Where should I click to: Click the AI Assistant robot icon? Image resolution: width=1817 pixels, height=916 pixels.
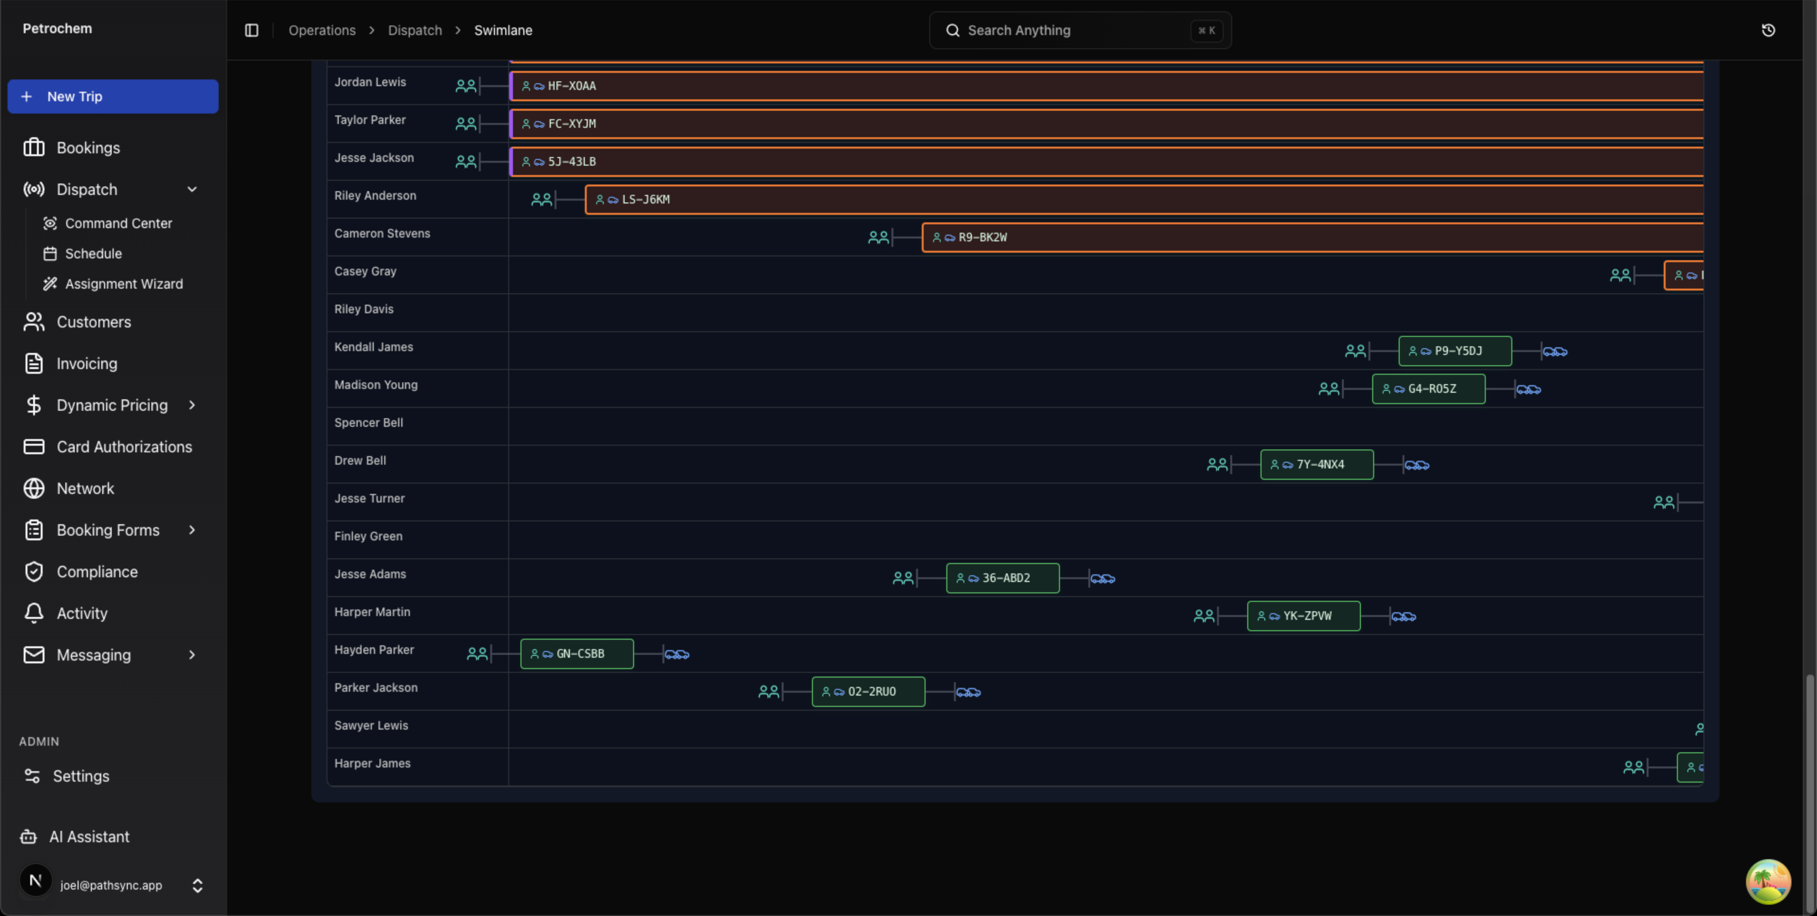click(28, 837)
